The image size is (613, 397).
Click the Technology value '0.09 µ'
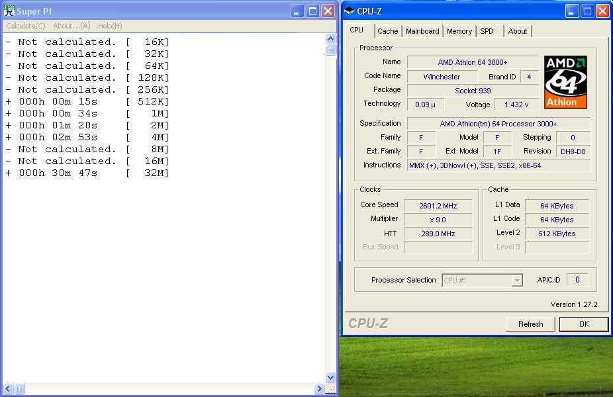[426, 105]
